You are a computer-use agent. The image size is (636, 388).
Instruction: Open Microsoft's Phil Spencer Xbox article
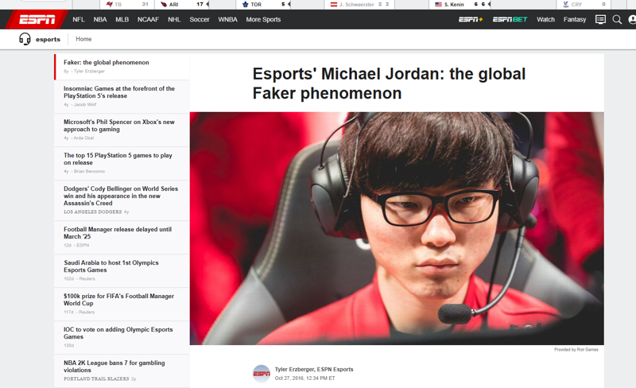(119, 126)
